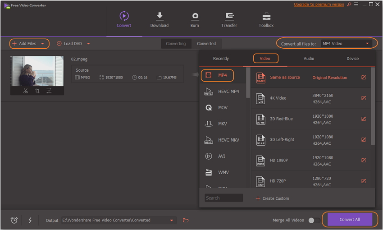This screenshot has width=383, height=230.
Task: Select the HD 1080P preset row
Action: coord(310,161)
